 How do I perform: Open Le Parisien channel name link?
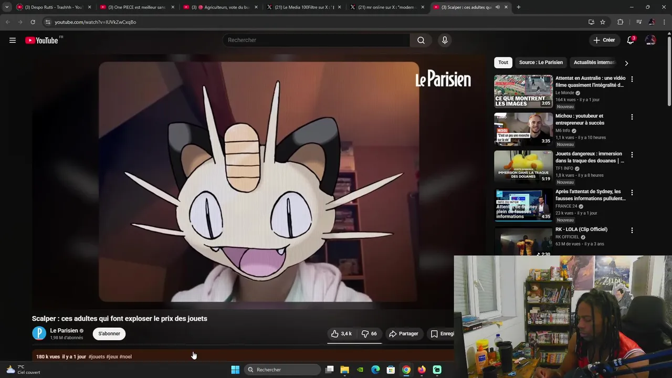point(64,330)
